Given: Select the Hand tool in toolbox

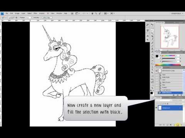Looking at the screenshot, I should tap(152, 85).
